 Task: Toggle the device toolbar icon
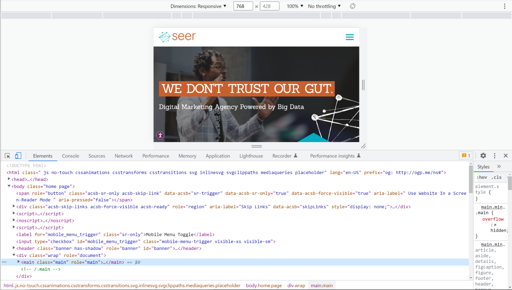click(18, 156)
